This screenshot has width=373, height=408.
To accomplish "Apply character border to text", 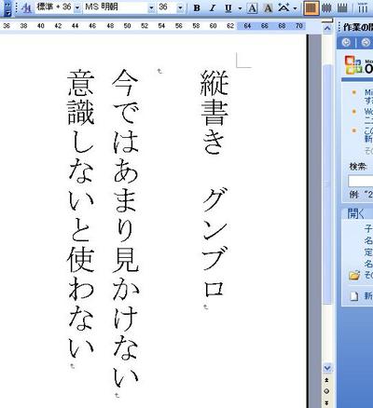I will pos(253,7).
